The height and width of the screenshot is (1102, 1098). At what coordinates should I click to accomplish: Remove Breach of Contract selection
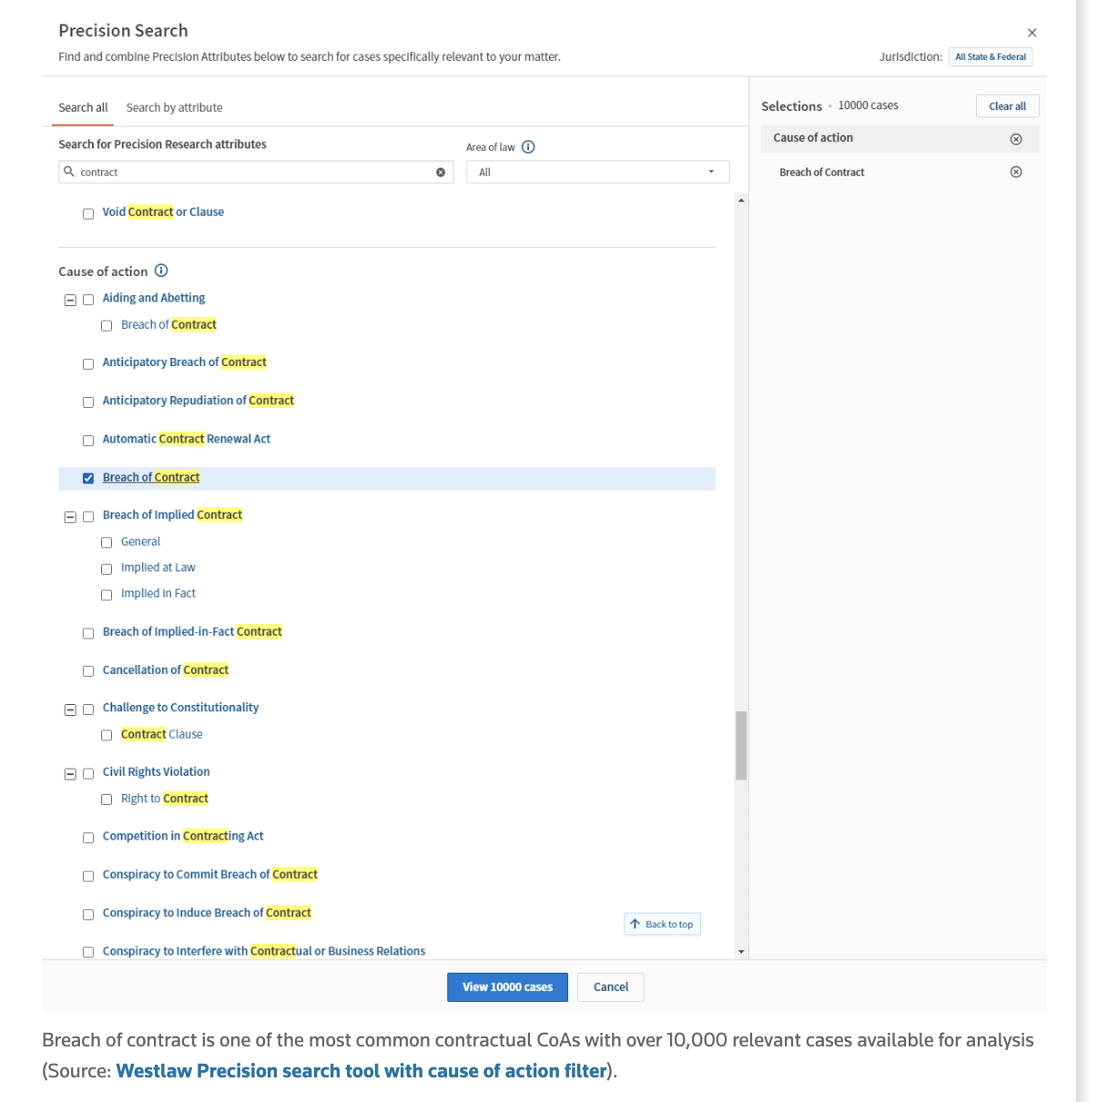point(1016,172)
